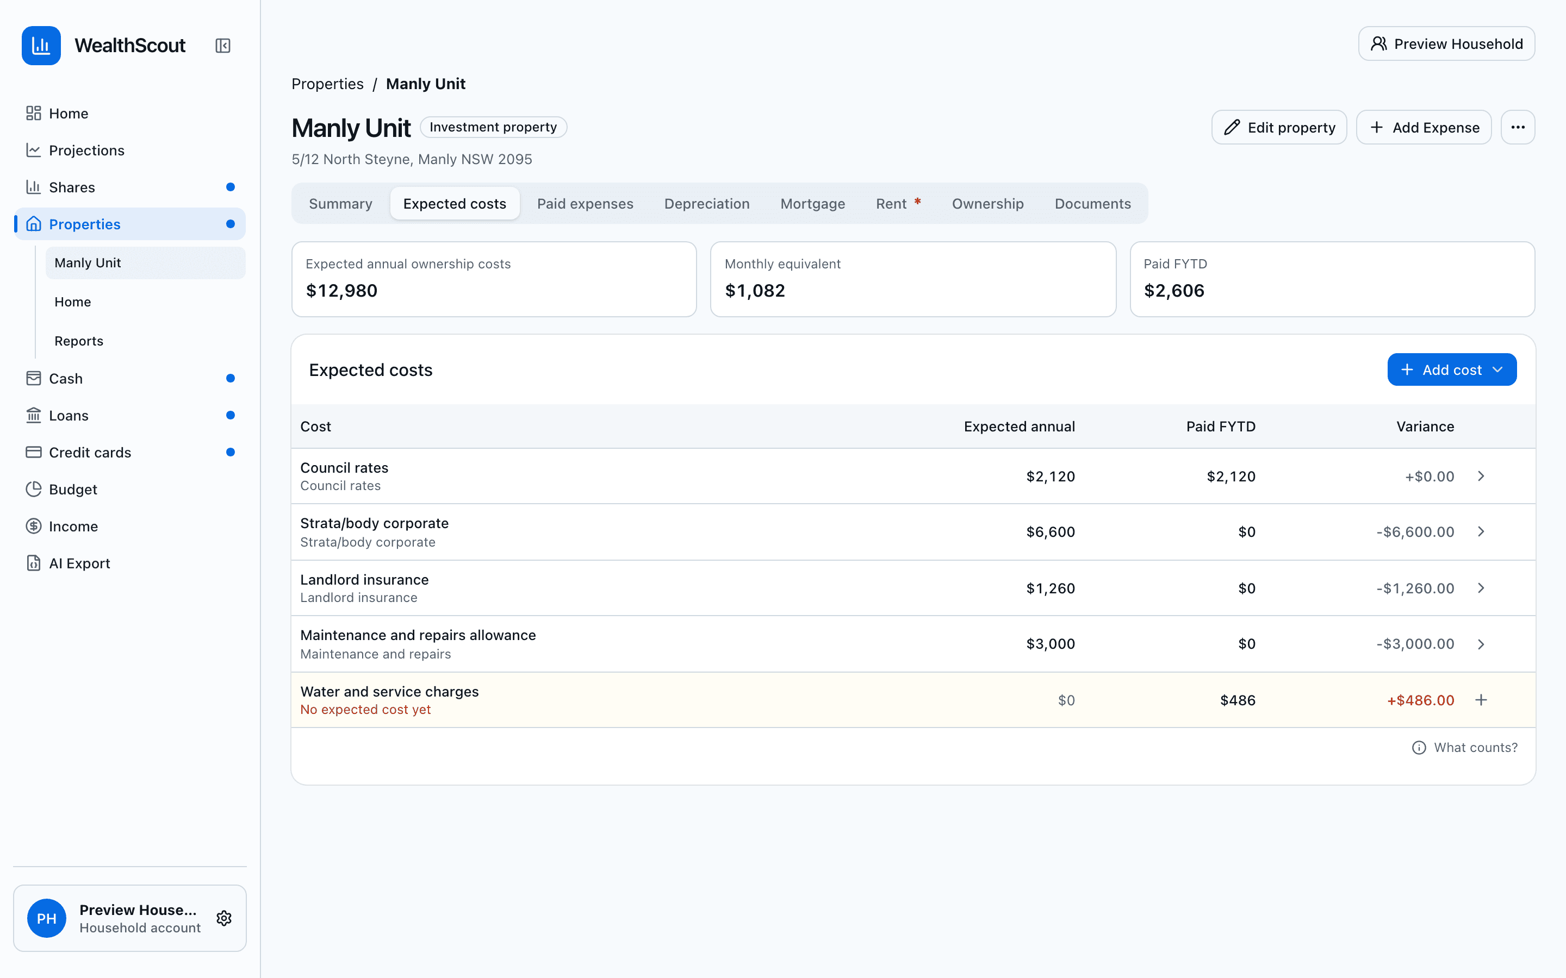This screenshot has height=978, width=1566.
Task: Open Projections in the sidebar
Action: (x=129, y=150)
